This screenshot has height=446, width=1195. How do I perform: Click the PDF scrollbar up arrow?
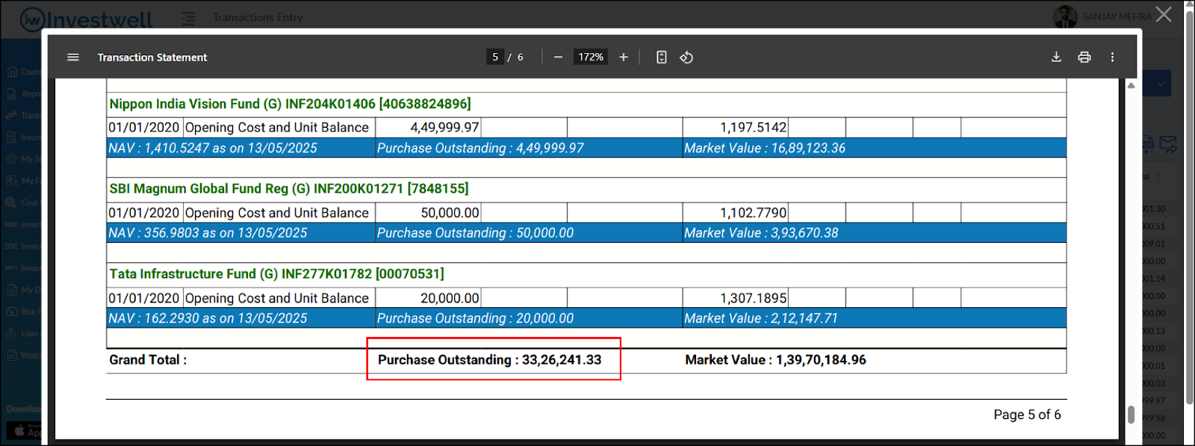pos(1131,85)
